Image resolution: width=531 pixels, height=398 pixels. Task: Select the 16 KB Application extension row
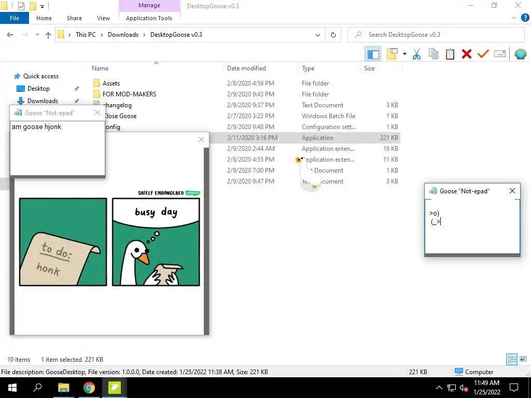coord(305,149)
